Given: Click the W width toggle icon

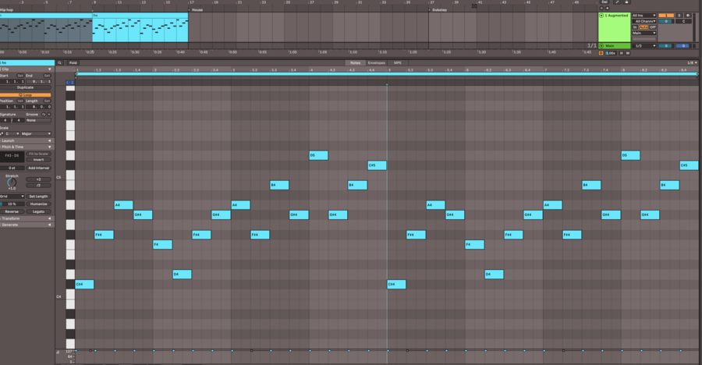Looking at the screenshot, I should (628, 53).
